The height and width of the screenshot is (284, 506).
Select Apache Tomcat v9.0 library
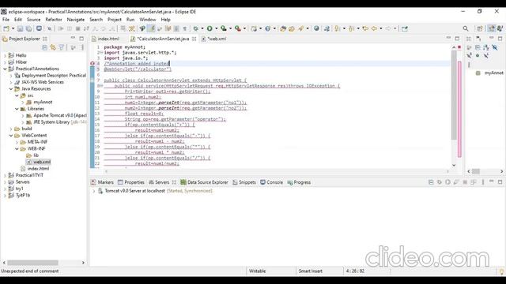[60, 115]
